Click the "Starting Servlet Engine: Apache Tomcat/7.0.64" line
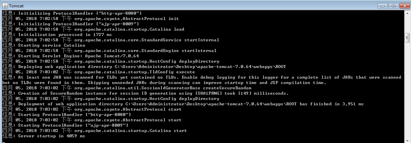This screenshot has width=411, height=143. 70,56
